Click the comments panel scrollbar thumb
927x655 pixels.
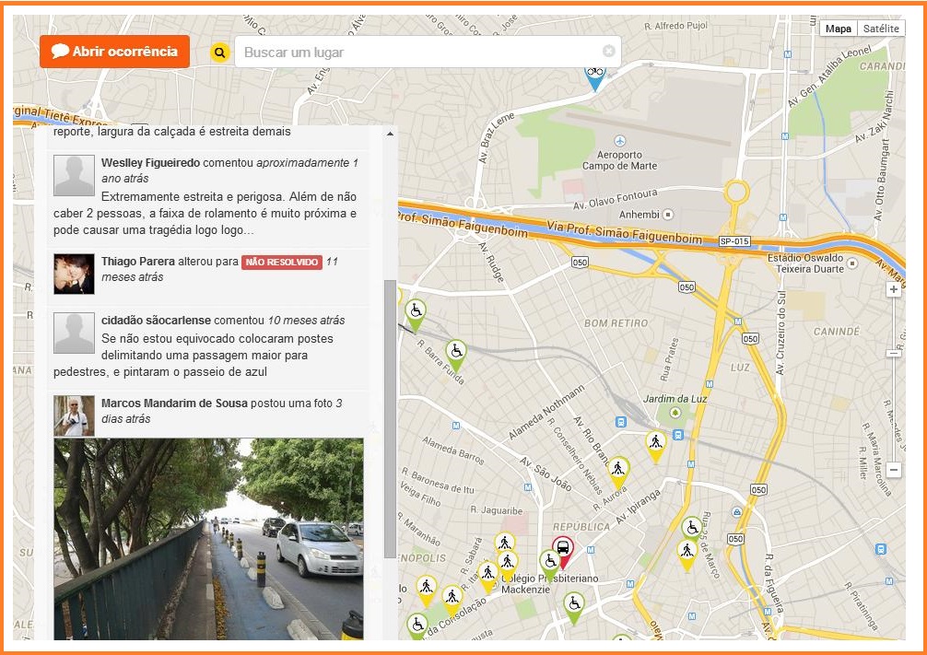click(390, 417)
